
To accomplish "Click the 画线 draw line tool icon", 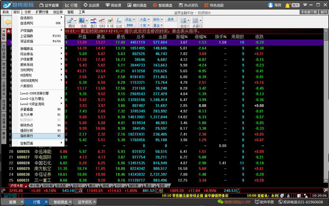I will coord(71,21).
